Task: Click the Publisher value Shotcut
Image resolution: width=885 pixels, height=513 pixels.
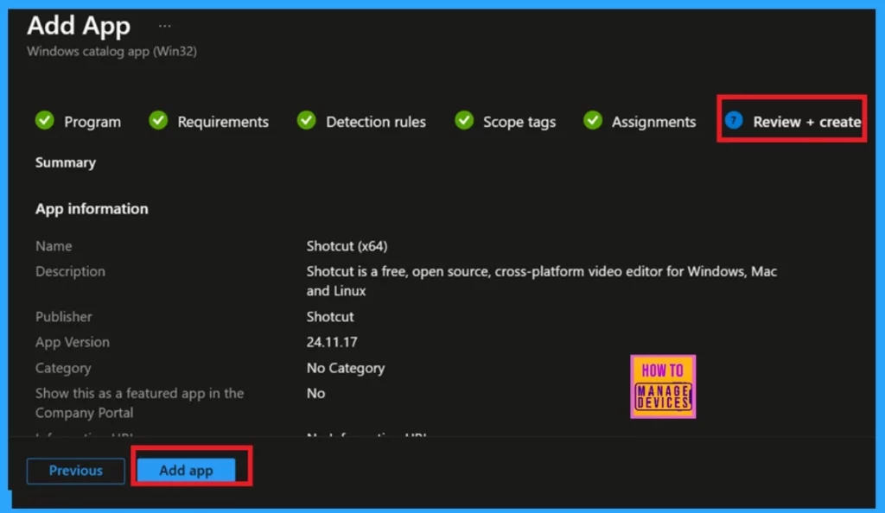Action: (x=330, y=317)
